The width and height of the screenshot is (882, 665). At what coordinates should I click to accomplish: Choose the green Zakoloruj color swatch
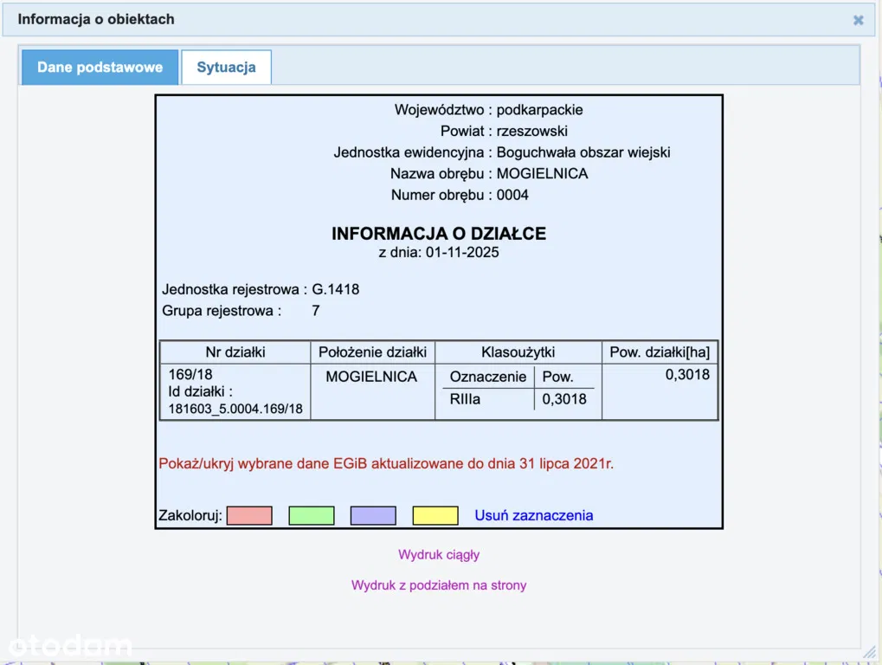coord(311,515)
